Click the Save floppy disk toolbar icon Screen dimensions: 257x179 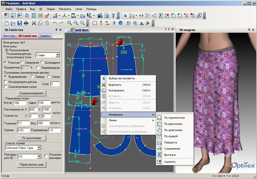20,23
